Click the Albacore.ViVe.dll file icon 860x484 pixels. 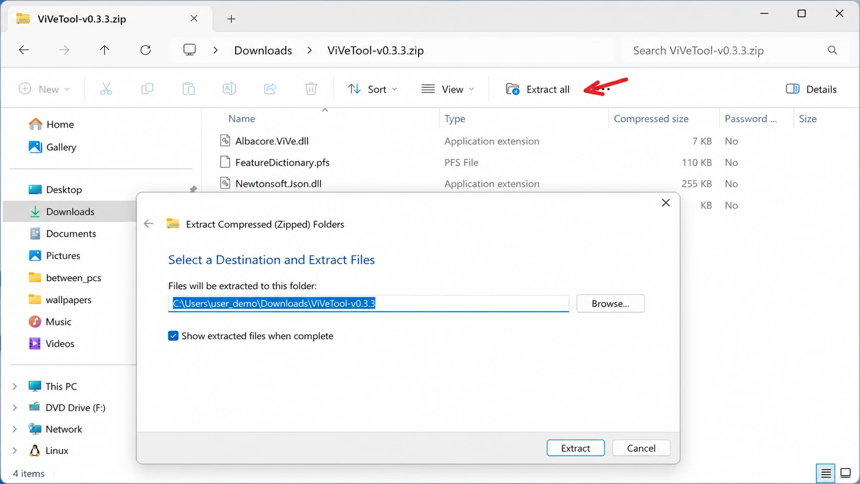pos(225,140)
